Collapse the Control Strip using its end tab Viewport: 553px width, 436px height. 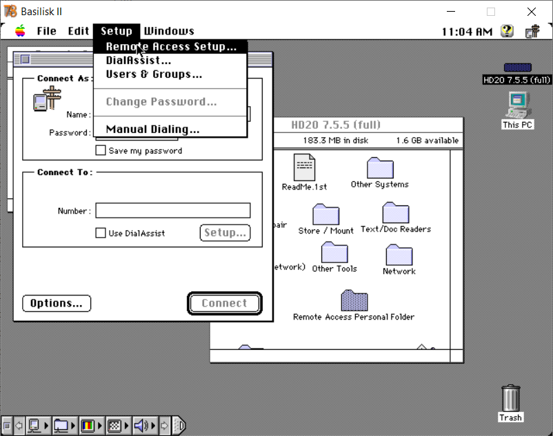(x=179, y=426)
